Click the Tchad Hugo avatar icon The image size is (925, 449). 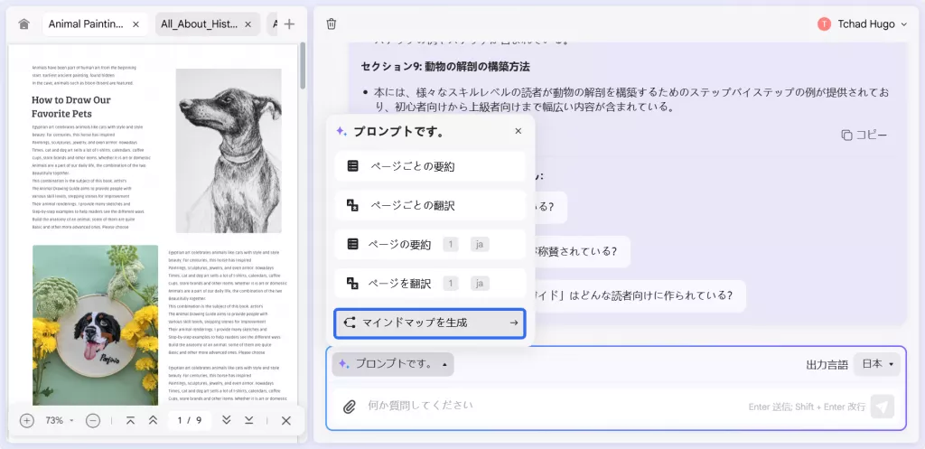824,24
